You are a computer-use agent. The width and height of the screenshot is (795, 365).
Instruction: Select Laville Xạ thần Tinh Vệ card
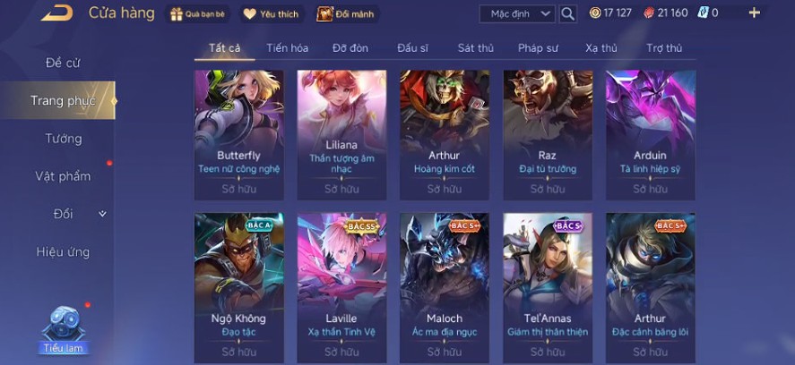click(341, 287)
